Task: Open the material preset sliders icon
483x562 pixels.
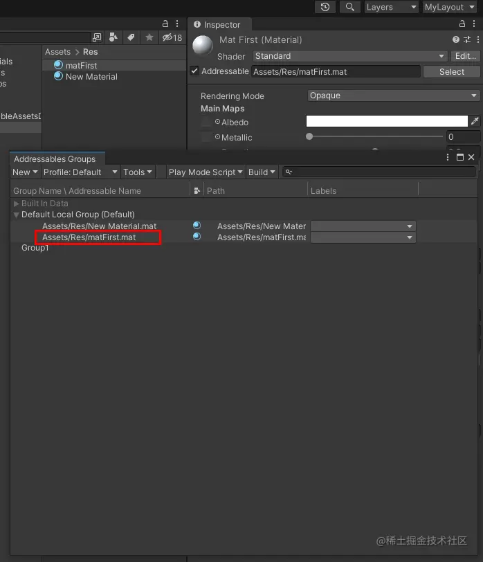Action: coord(467,39)
